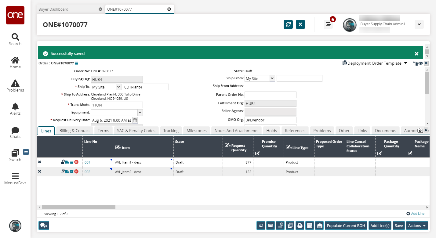Open Alerts from the left sidebar
436x238 pixels.
[15, 109]
